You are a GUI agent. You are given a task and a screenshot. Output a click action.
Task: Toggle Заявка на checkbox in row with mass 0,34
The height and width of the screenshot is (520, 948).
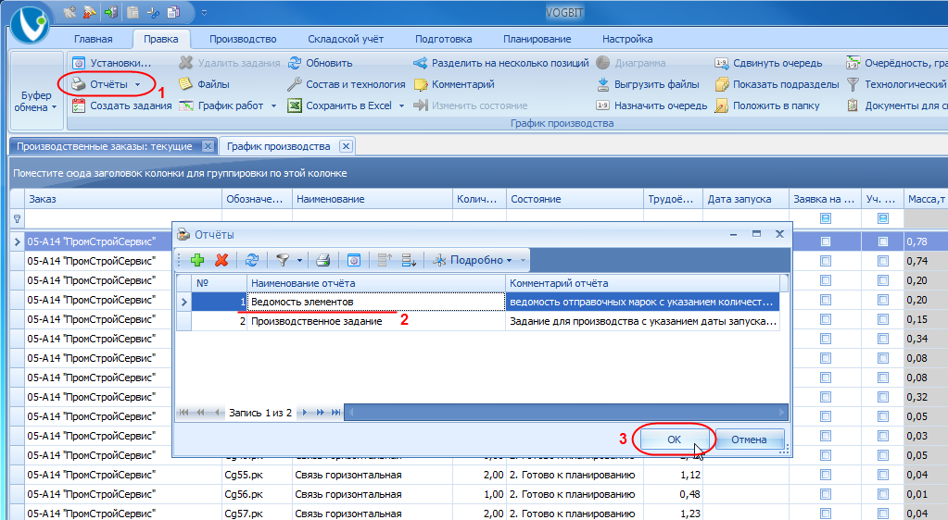coord(826,339)
